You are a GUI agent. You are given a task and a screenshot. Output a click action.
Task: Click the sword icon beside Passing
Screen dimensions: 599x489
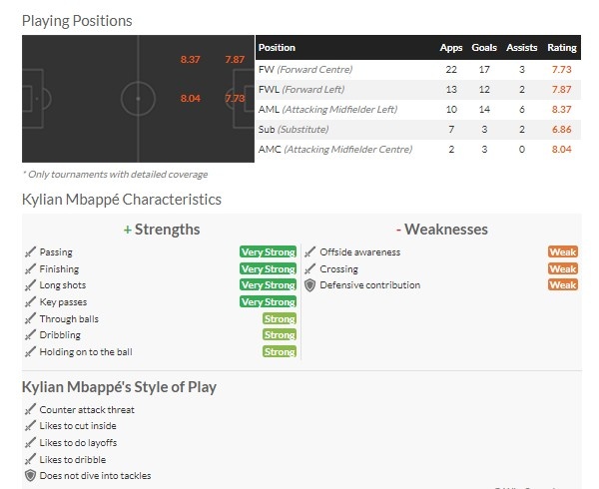coord(30,252)
